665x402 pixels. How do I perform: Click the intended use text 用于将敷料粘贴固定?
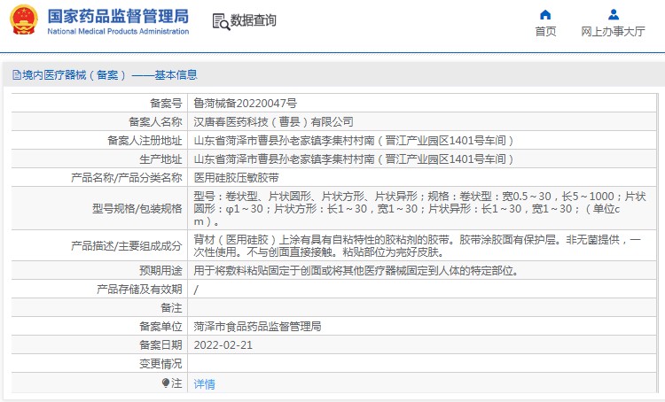pos(356,271)
